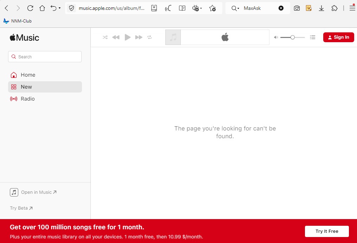The width and height of the screenshot is (357, 243).
Task: Open the browser hamburger menu
Action: pyautogui.click(x=352, y=8)
